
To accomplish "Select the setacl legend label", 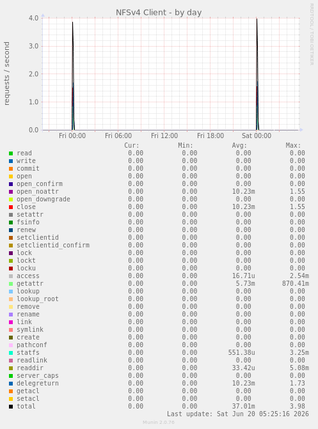I will click(x=28, y=398).
